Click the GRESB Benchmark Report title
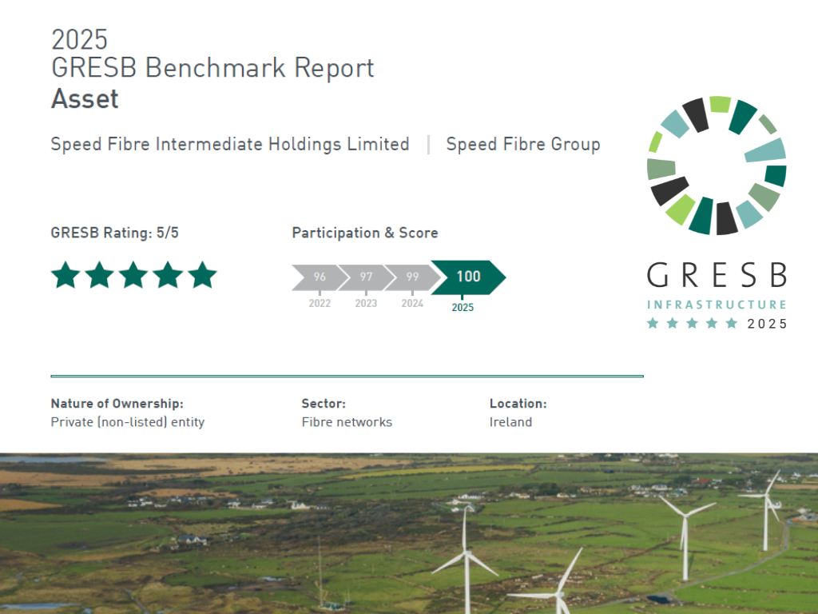Image resolution: width=818 pixels, height=614 pixels. click(212, 68)
